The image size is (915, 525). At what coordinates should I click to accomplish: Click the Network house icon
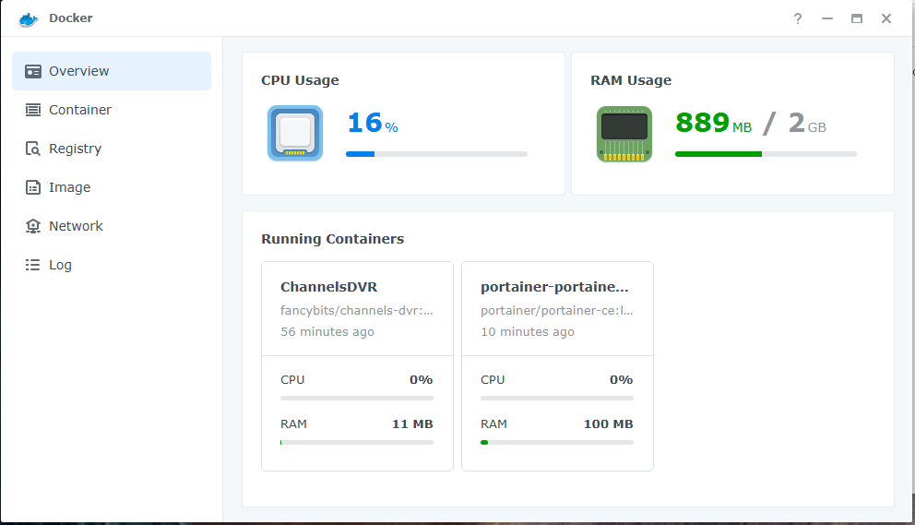point(33,226)
